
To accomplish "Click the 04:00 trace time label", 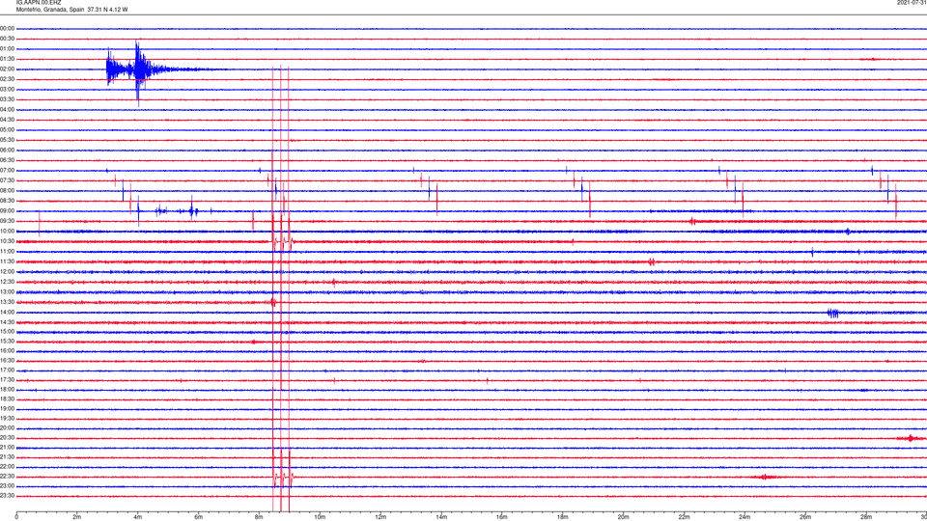I will pos(7,110).
